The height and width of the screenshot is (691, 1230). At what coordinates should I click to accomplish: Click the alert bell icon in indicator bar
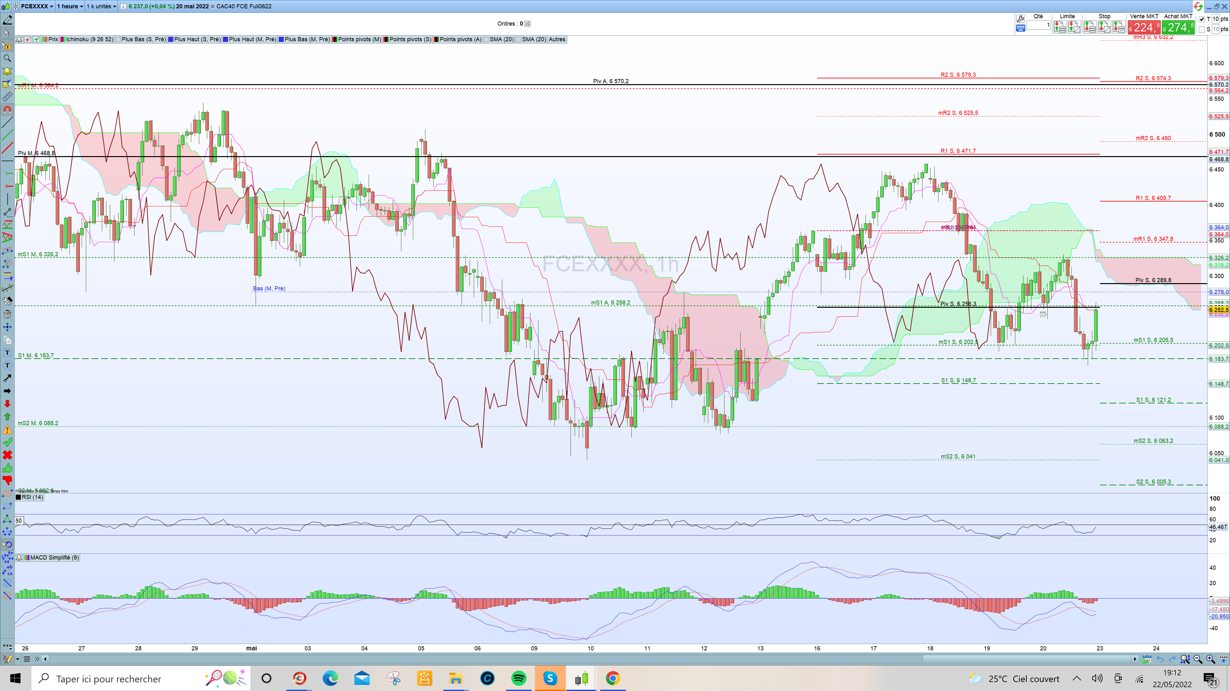pos(19,40)
